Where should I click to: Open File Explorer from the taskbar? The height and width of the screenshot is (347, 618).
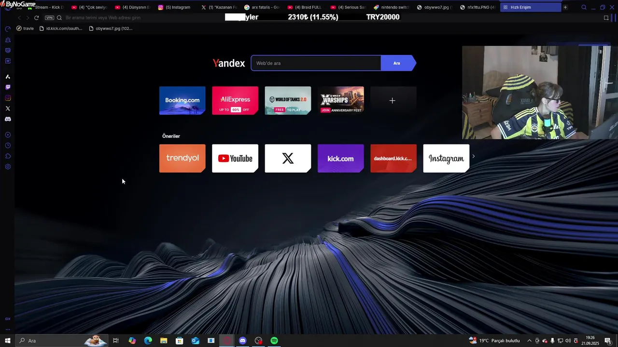click(164, 341)
